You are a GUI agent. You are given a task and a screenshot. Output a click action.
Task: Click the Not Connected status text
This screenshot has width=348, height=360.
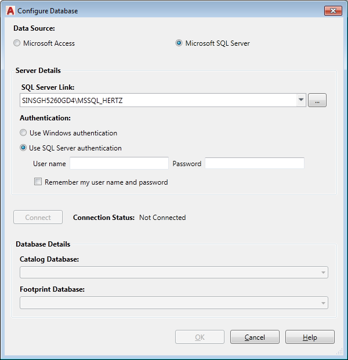162,218
